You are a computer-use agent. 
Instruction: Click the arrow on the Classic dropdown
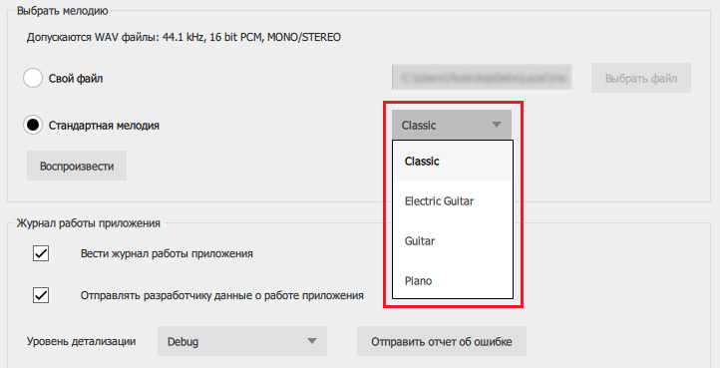pyautogui.click(x=497, y=125)
